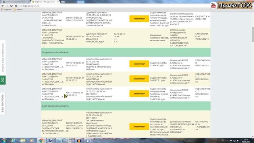Select bailiff name ОСТАПЕНКО О. В.
This screenshot has width=254, height=143.
[202, 123]
